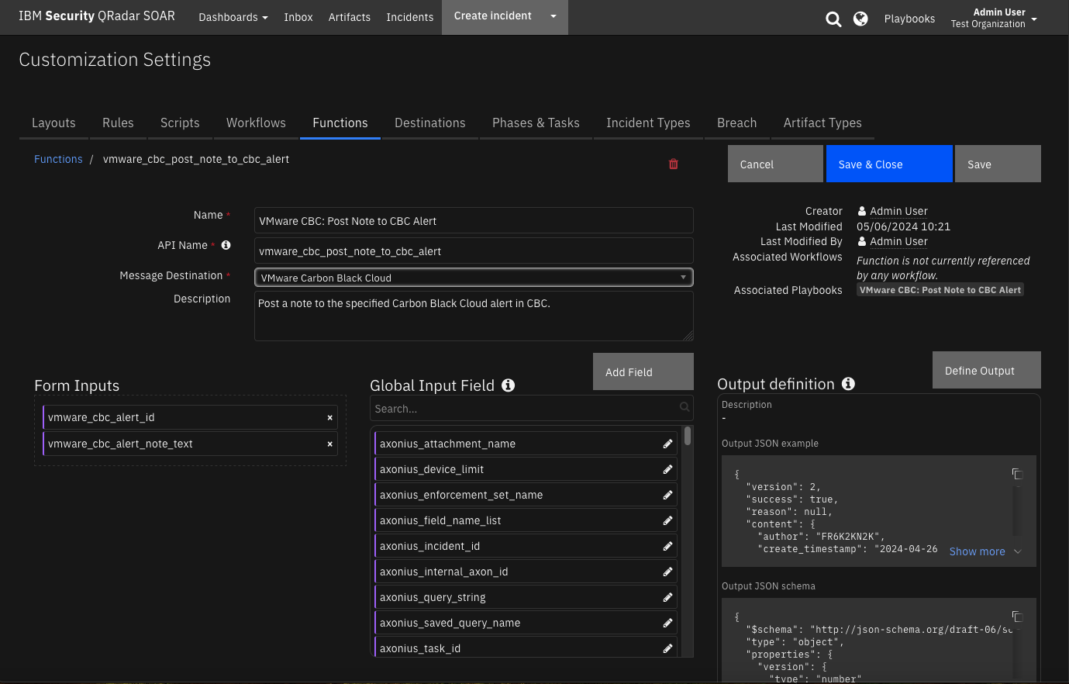Switch to the Layouts tab
Viewport: 1069px width, 684px height.
click(x=53, y=123)
